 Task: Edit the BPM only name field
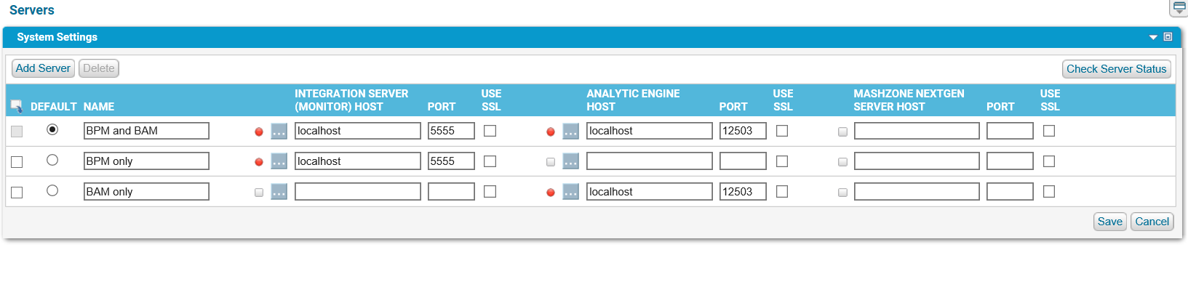click(x=146, y=161)
